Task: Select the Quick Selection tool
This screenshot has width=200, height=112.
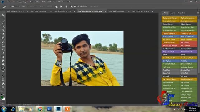Action: [x=3, y=27]
